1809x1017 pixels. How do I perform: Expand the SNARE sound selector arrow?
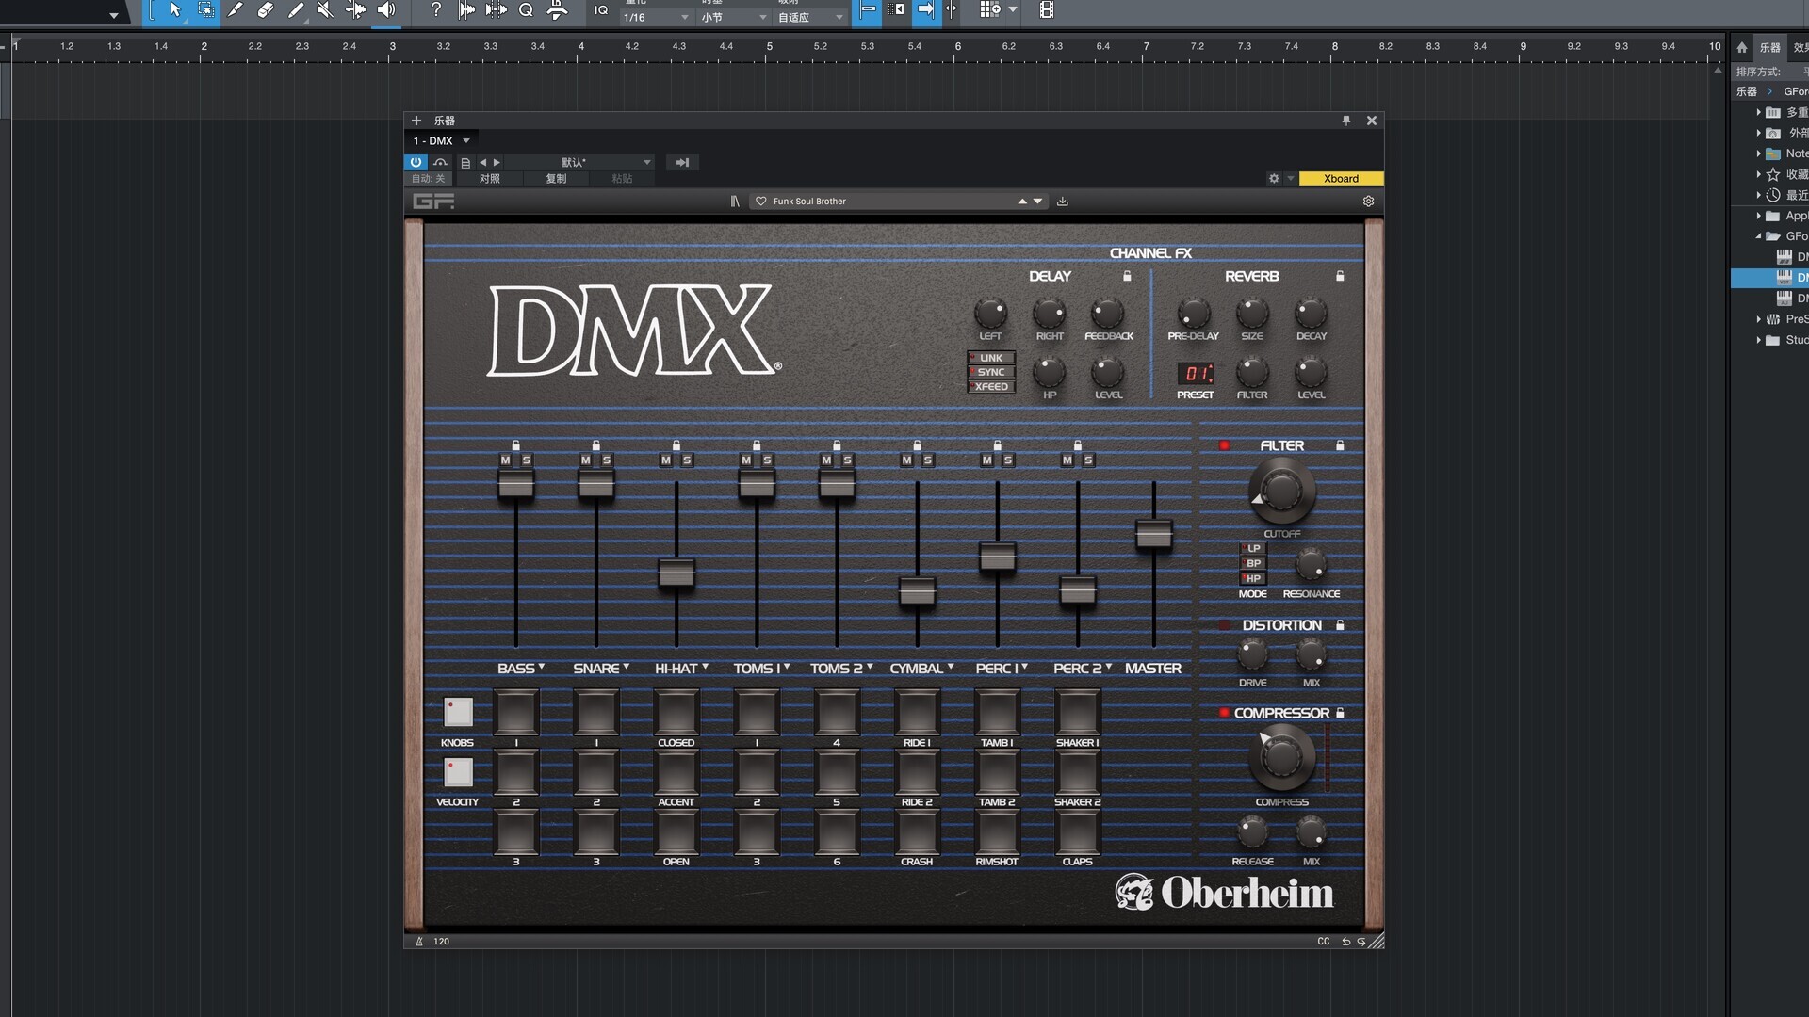pyautogui.click(x=626, y=667)
